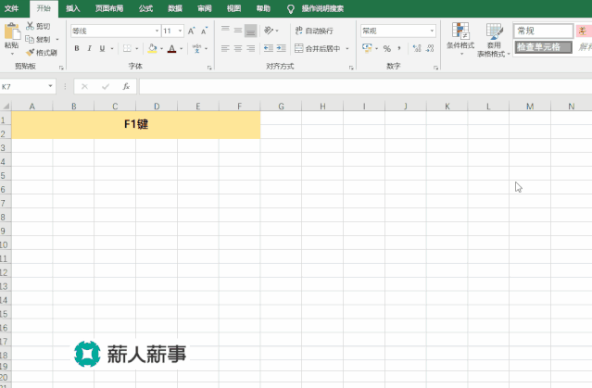592x388 pixels.
Task: Click the select-all corner triangle
Action: click(6, 106)
